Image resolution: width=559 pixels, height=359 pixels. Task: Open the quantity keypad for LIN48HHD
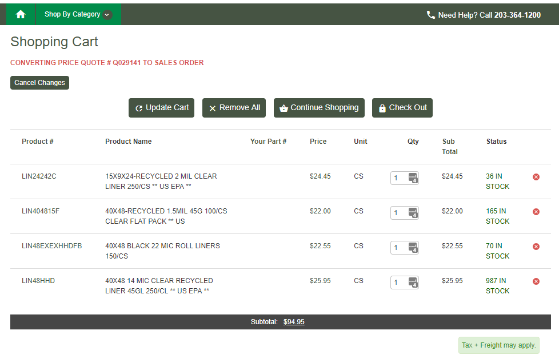click(414, 282)
